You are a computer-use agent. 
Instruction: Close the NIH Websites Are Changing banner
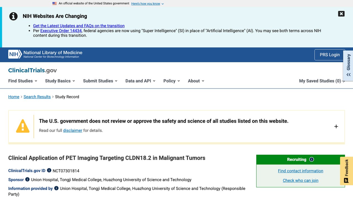click(x=341, y=14)
